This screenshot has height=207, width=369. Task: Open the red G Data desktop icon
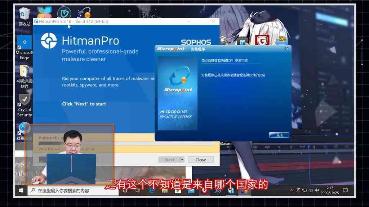pos(262,40)
